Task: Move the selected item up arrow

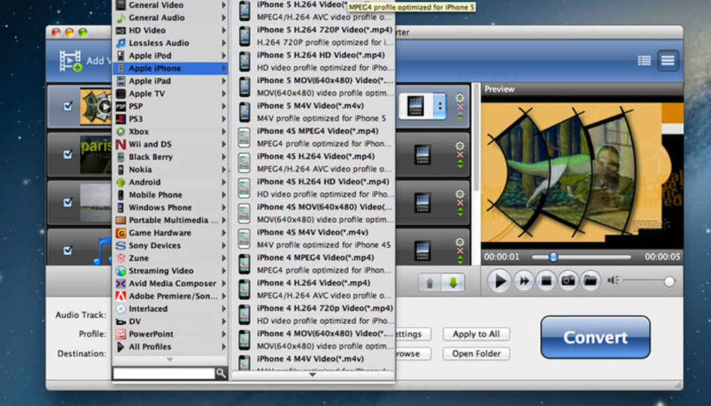Action: pyautogui.click(x=429, y=283)
